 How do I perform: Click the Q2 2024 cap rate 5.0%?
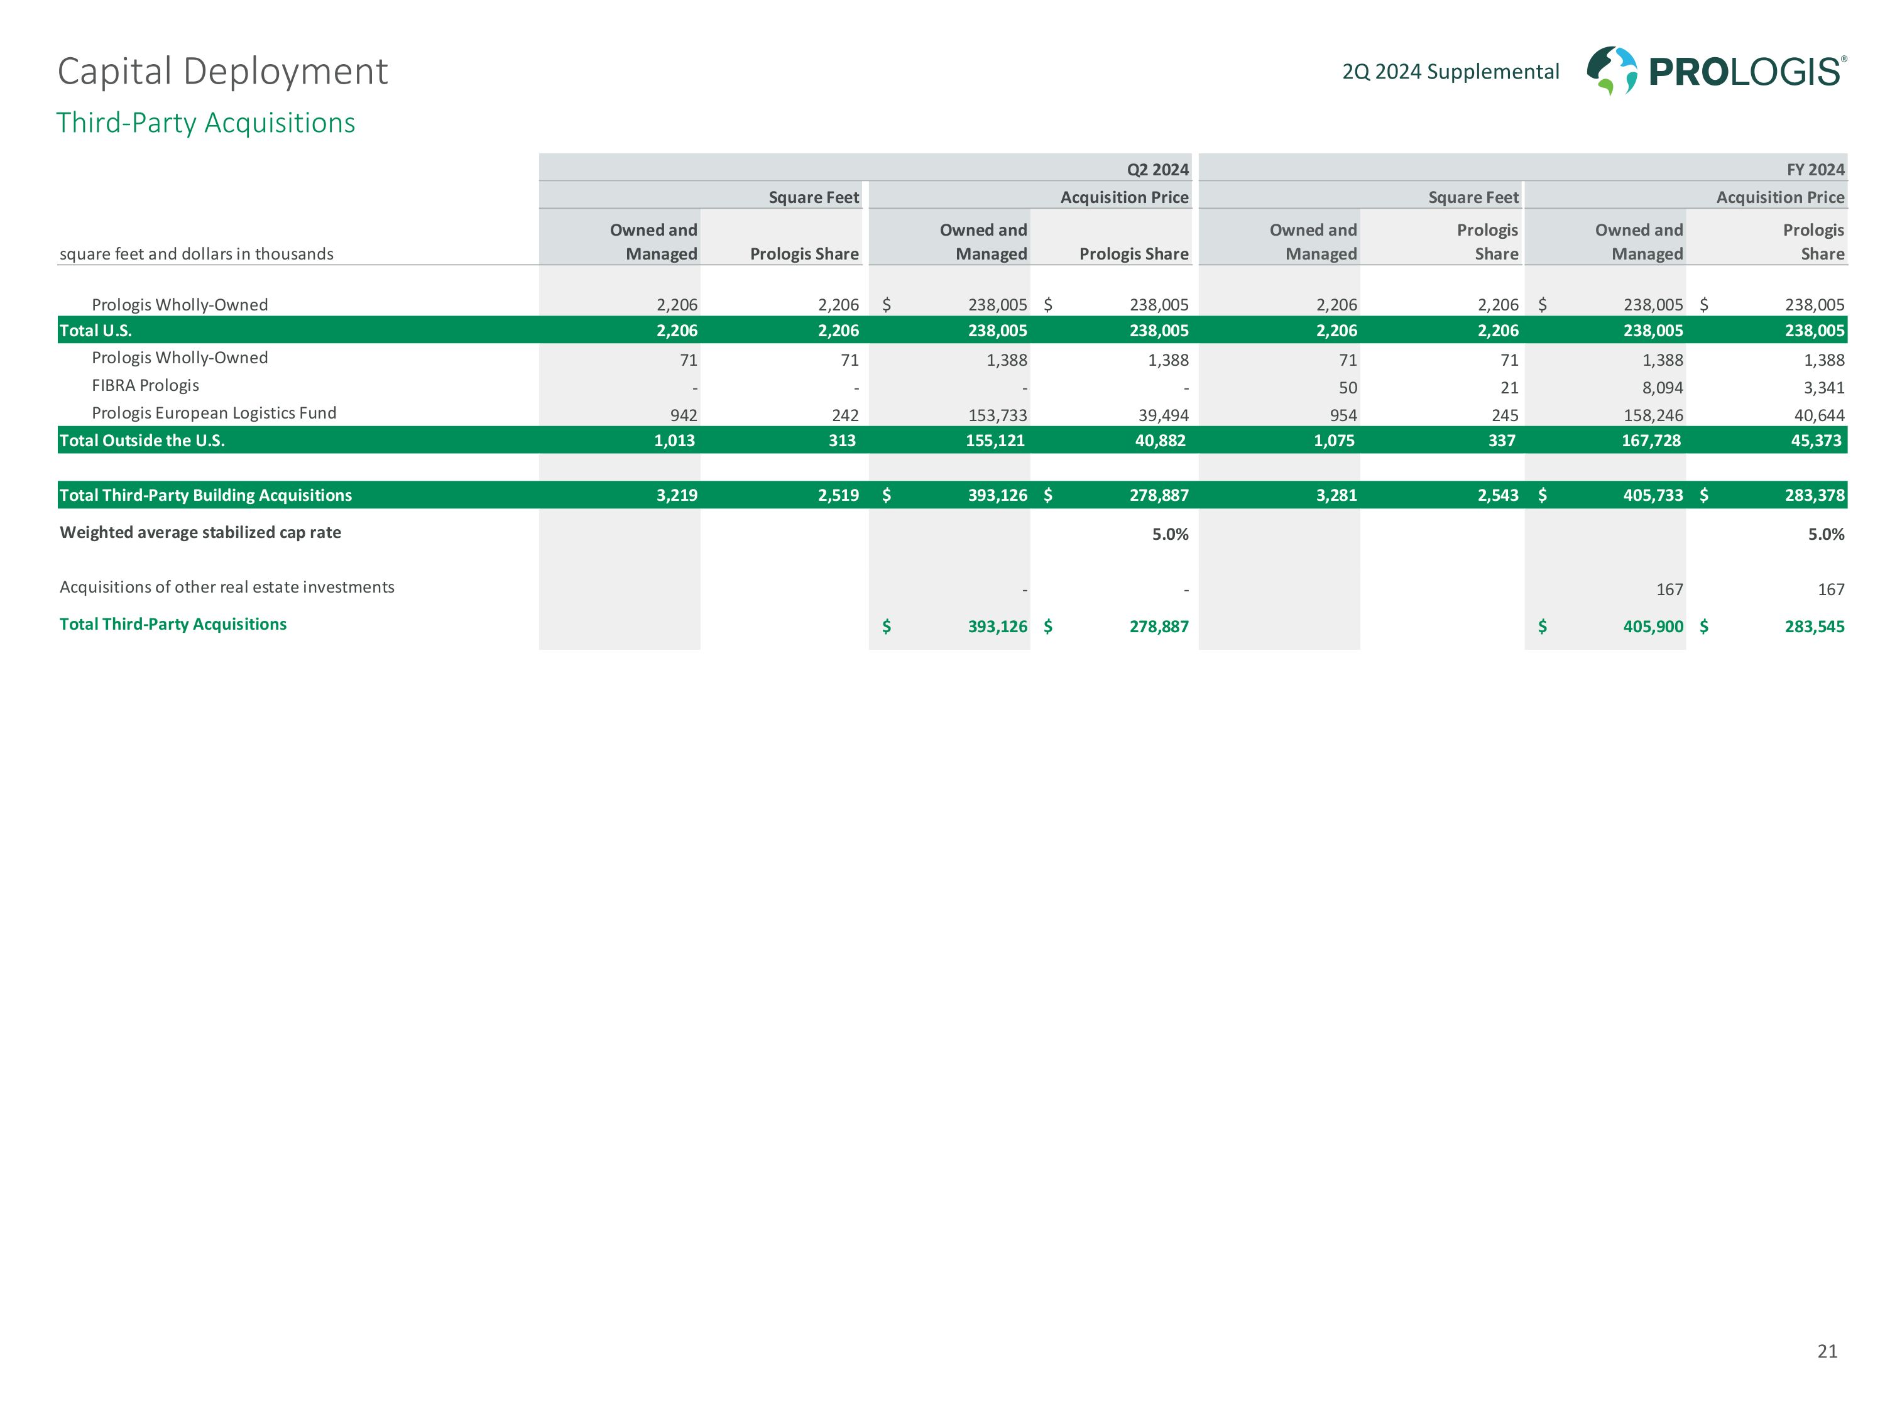pos(1170,534)
